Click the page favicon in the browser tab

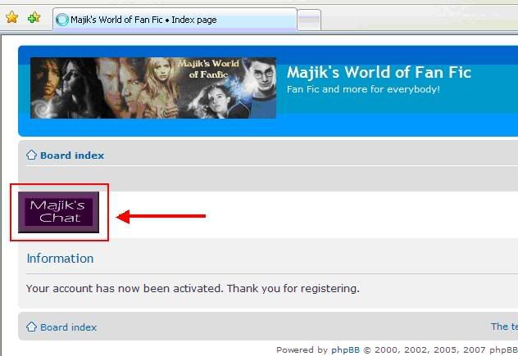click(x=62, y=20)
